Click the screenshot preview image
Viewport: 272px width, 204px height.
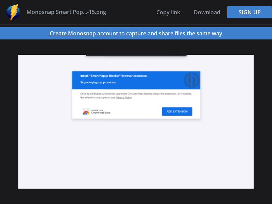click(x=136, y=122)
